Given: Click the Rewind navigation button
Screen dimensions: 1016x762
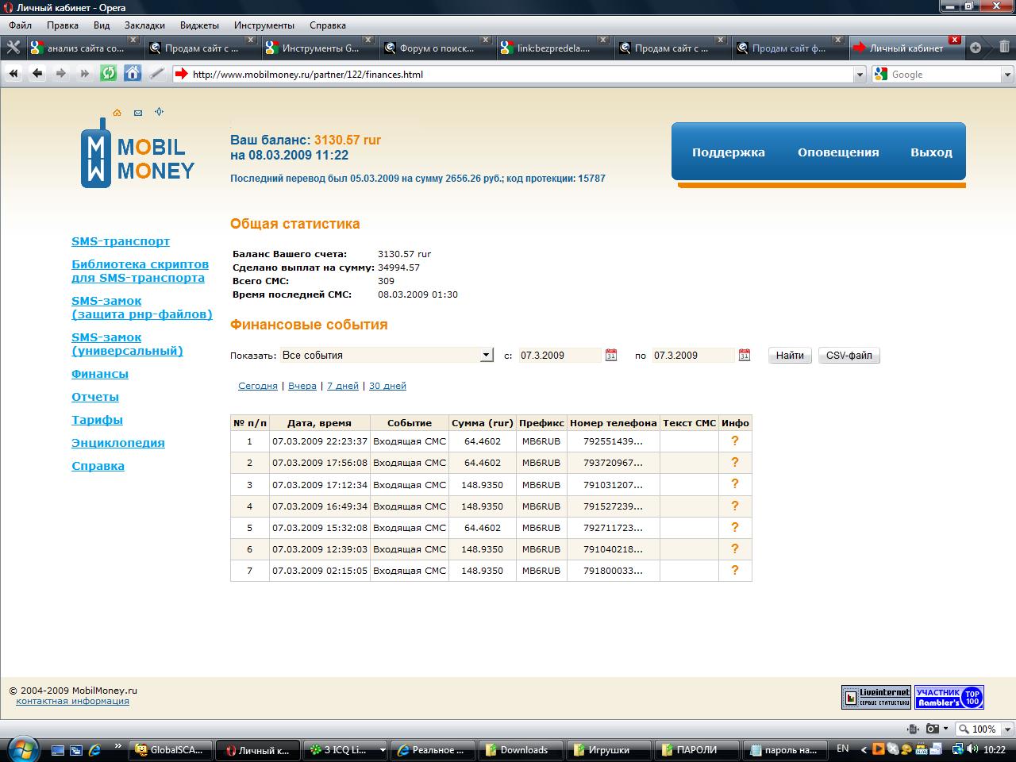Looking at the screenshot, I should click(x=13, y=74).
